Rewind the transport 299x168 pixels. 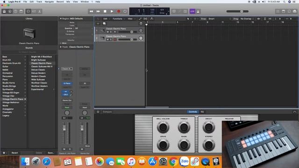pyautogui.click(x=92, y=11)
